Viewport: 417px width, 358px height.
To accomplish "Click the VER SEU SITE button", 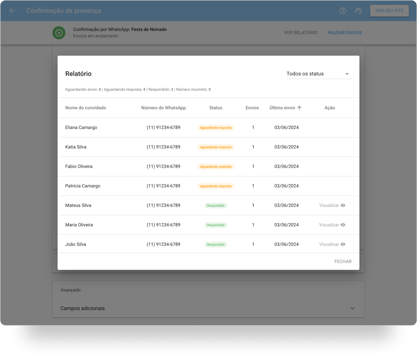I will click(389, 11).
